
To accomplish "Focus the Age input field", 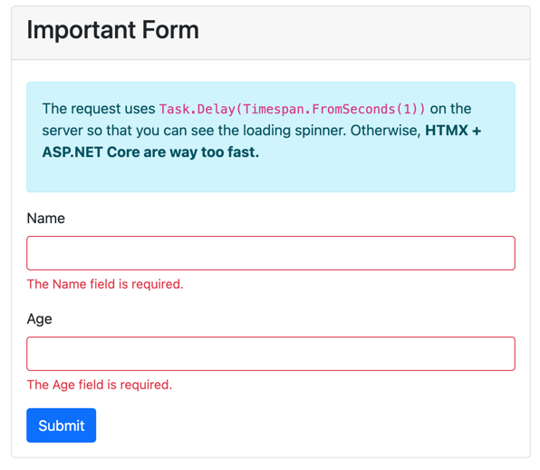I will pyautogui.click(x=271, y=354).
